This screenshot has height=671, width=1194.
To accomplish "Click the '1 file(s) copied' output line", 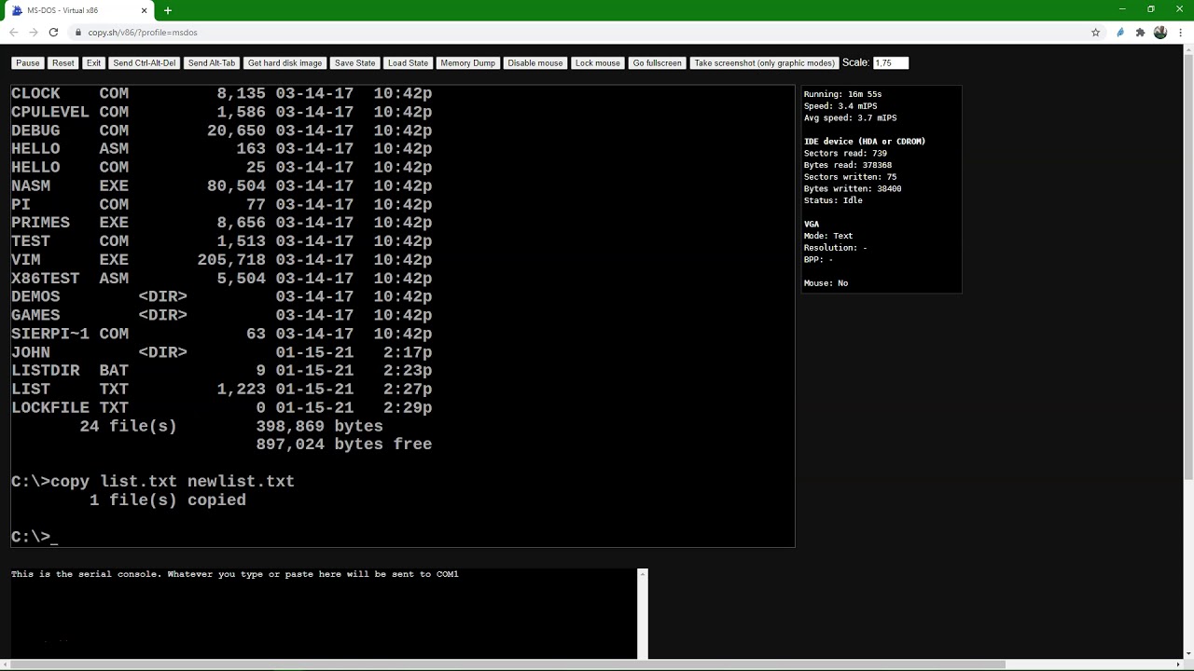I will (x=168, y=500).
